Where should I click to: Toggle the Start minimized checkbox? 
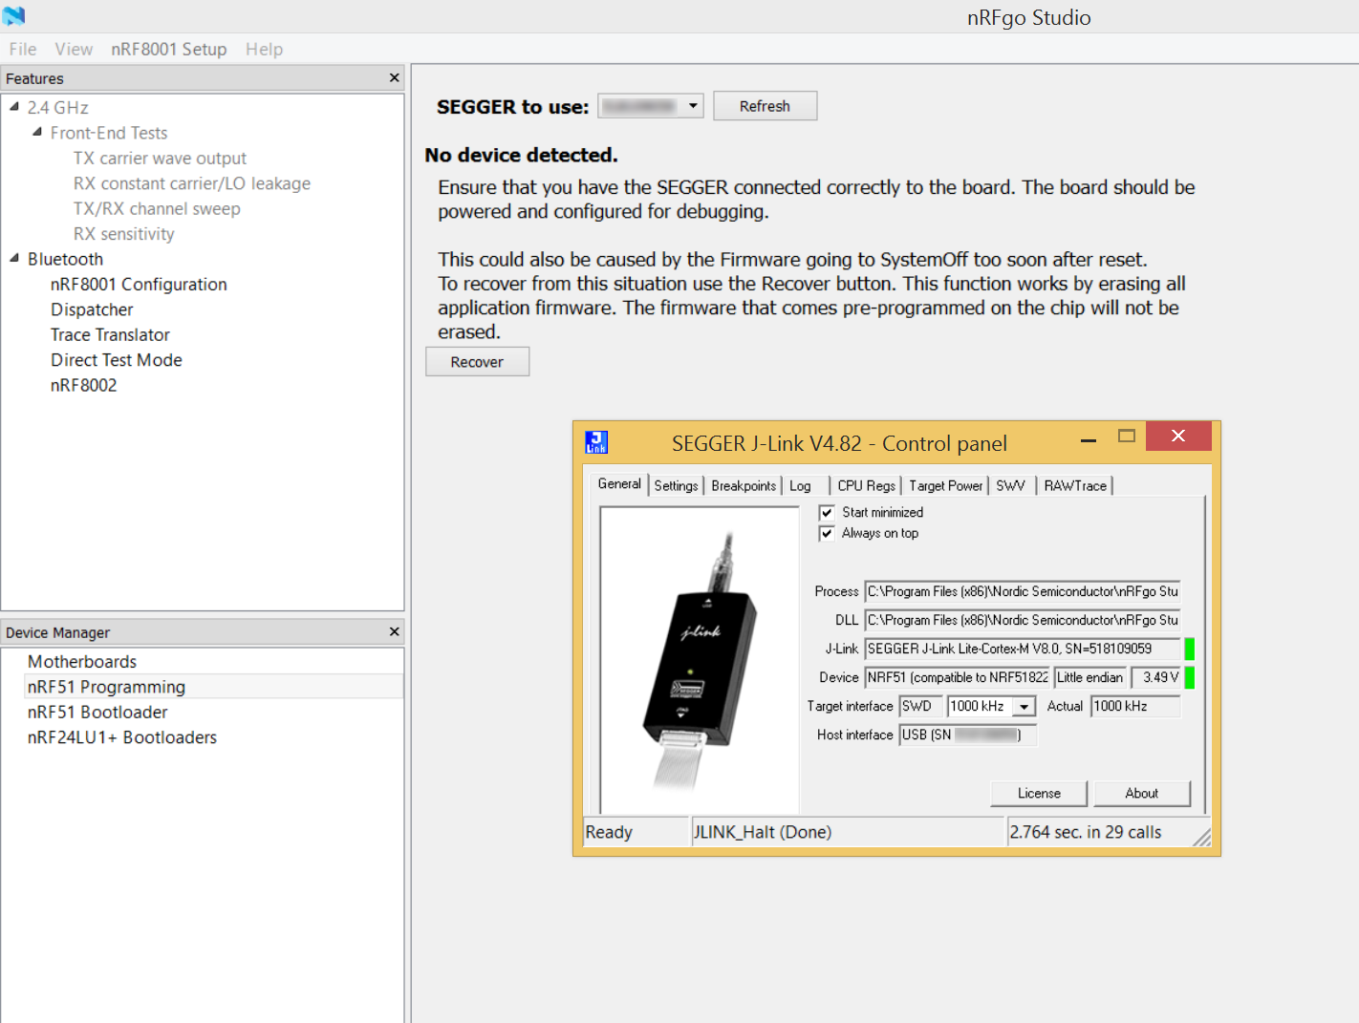[x=827, y=513]
